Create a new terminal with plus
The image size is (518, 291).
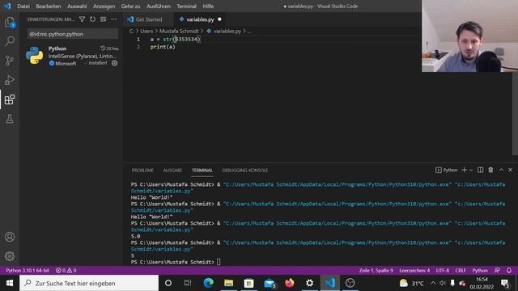(464, 170)
